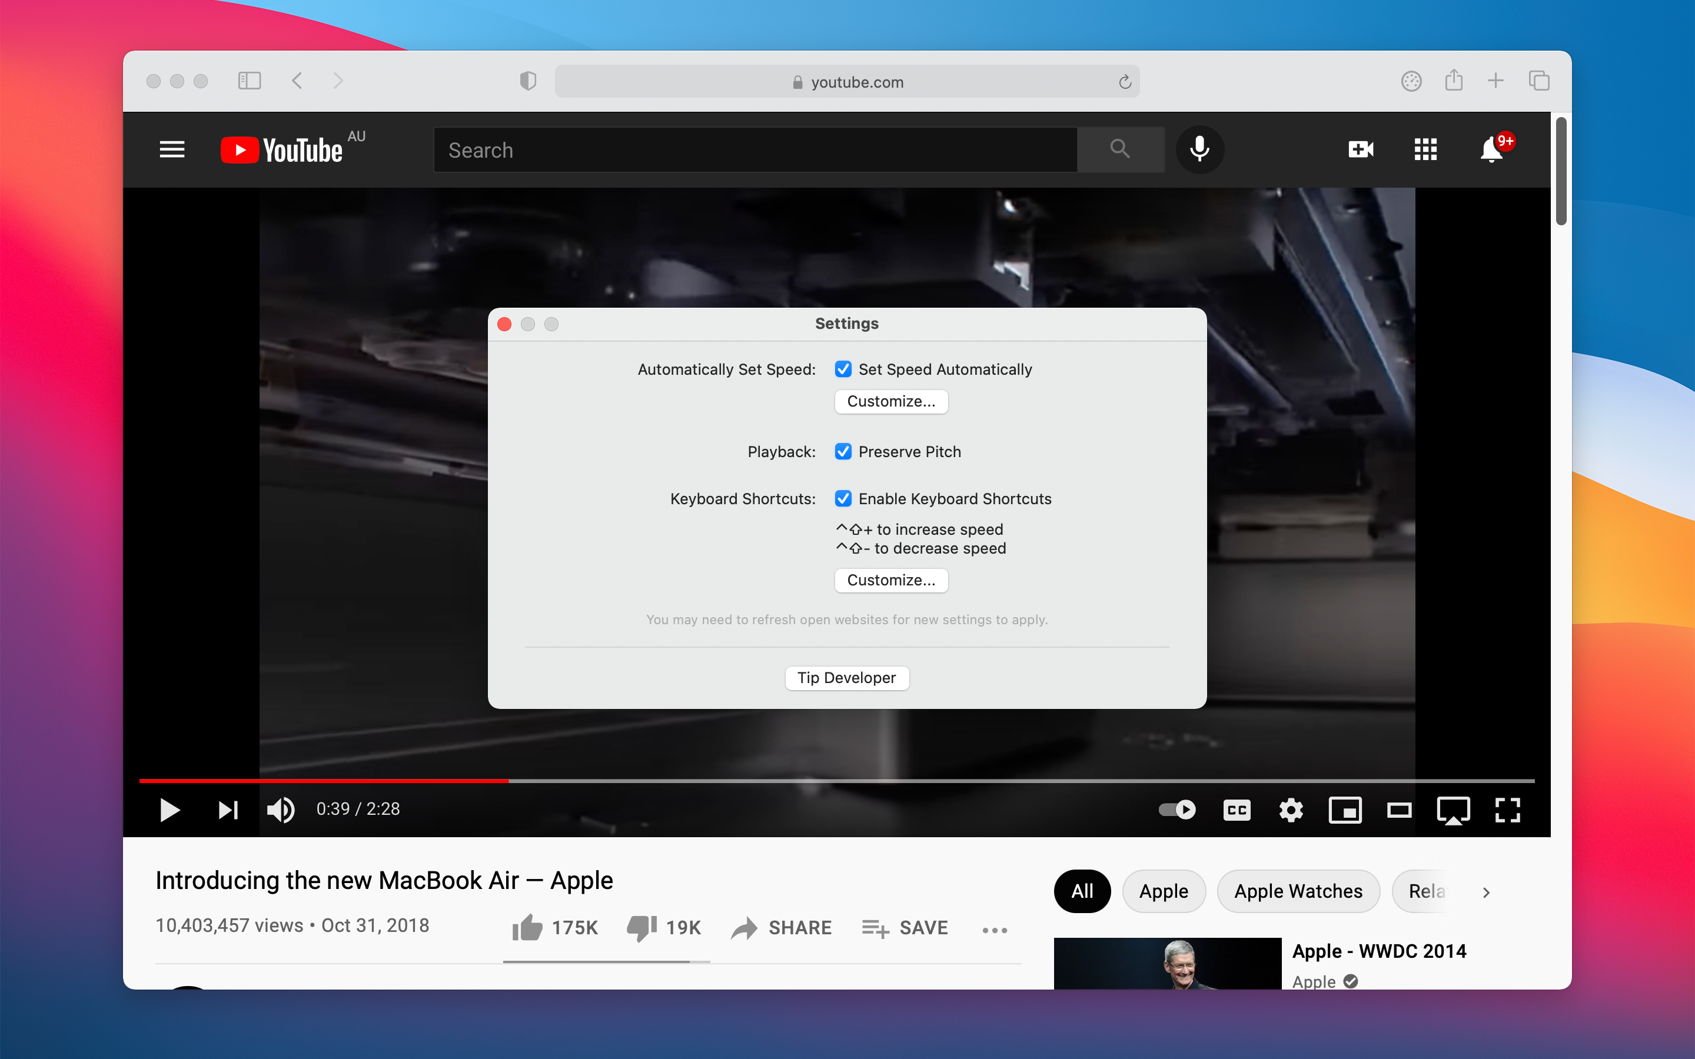Uncheck Set Speed Automatically checkbox
The width and height of the screenshot is (1695, 1059).
click(843, 369)
